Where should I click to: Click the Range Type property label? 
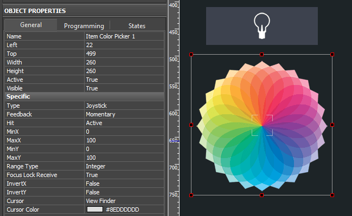click(22, 166)
